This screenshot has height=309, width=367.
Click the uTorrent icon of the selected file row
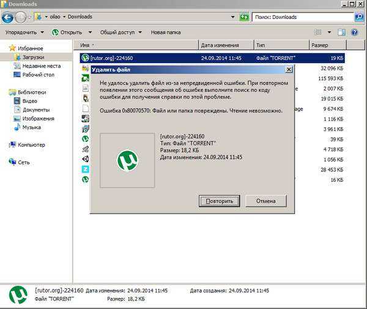(x=85, y=58)
